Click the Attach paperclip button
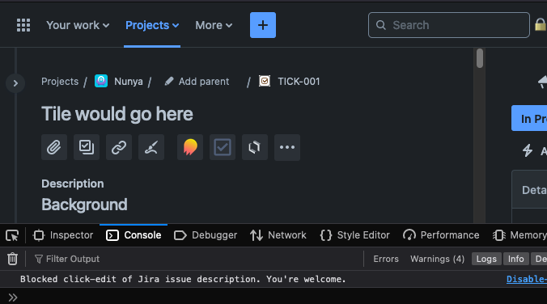Viewport: 547px width, 304px height. click(54, 147)
